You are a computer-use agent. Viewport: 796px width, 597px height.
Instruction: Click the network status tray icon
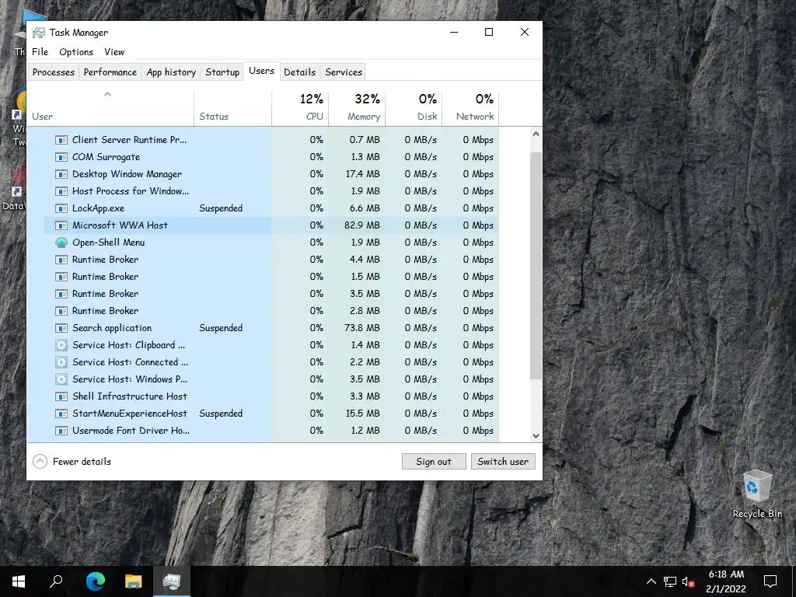click(670, 581)
